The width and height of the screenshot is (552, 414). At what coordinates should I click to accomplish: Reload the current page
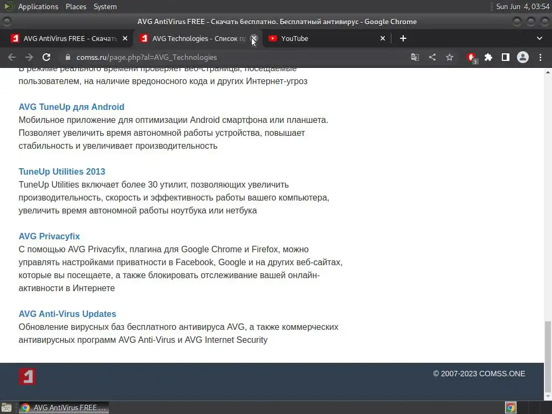(46, 57)
